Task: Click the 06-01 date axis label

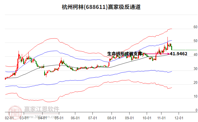Action: tap(75, 118)
